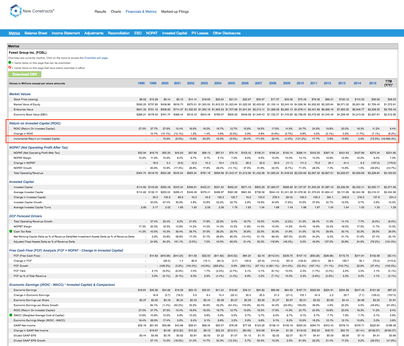Click the Economic Earnings & Comparison heading

tap(62, 285)
